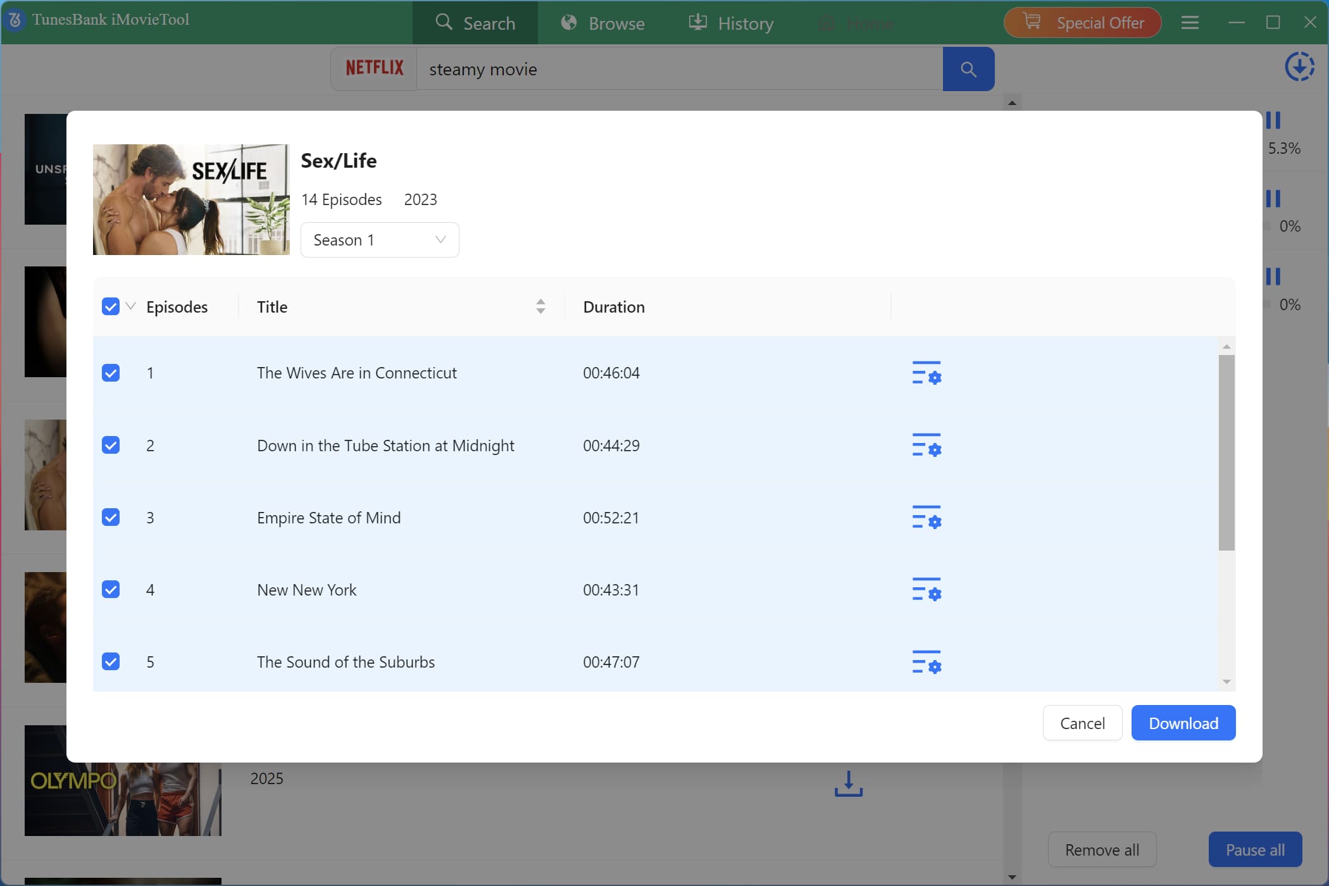Switch to the Browse tab

602,23
